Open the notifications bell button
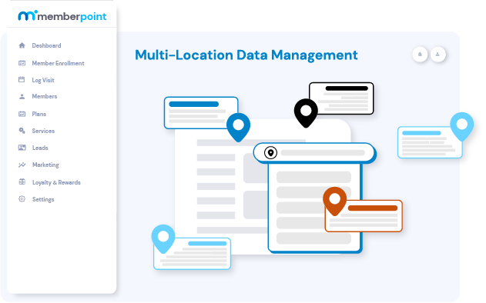The width and height of the screenshot is (486, 303). pyautogui.click(x=420, y=55)
